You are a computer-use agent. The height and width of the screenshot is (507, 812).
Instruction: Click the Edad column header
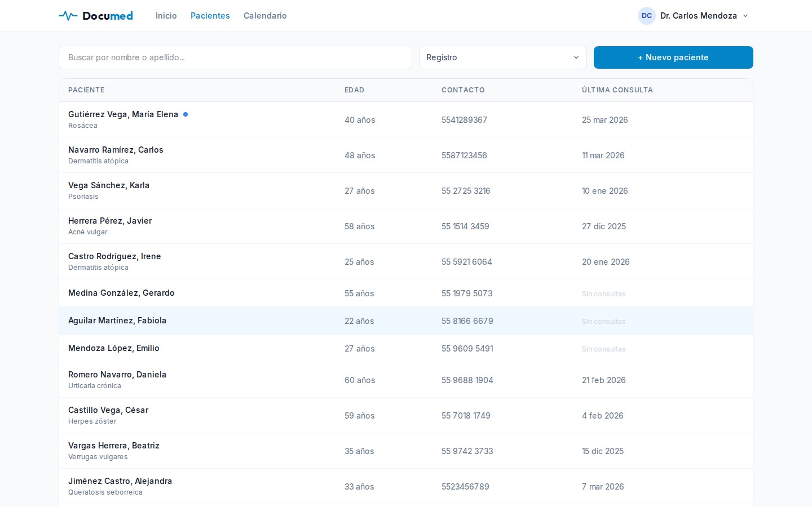coord(354,90)
